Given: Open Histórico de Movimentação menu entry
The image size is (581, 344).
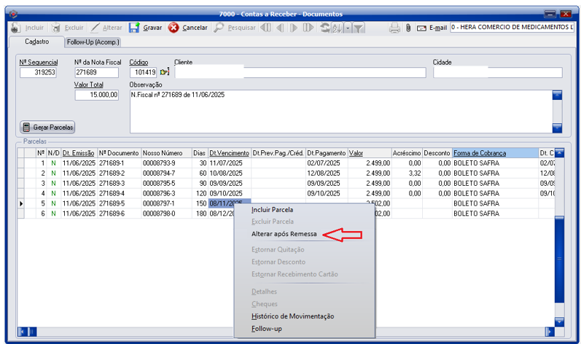Looking at the screenshot, I should tap(292, 316).
